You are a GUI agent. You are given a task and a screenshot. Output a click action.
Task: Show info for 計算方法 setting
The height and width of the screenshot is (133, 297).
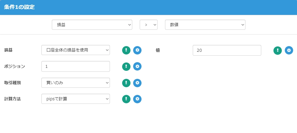pyautogui.click(x=126, y=99)
